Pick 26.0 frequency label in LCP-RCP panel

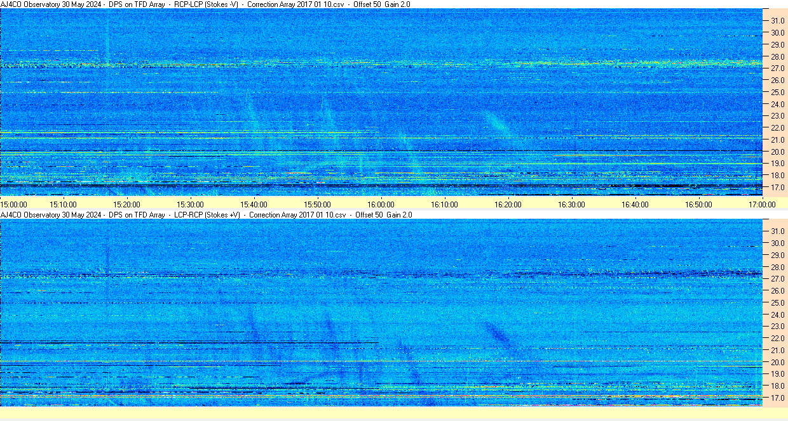pyautogui.click(x=778, y=290)
